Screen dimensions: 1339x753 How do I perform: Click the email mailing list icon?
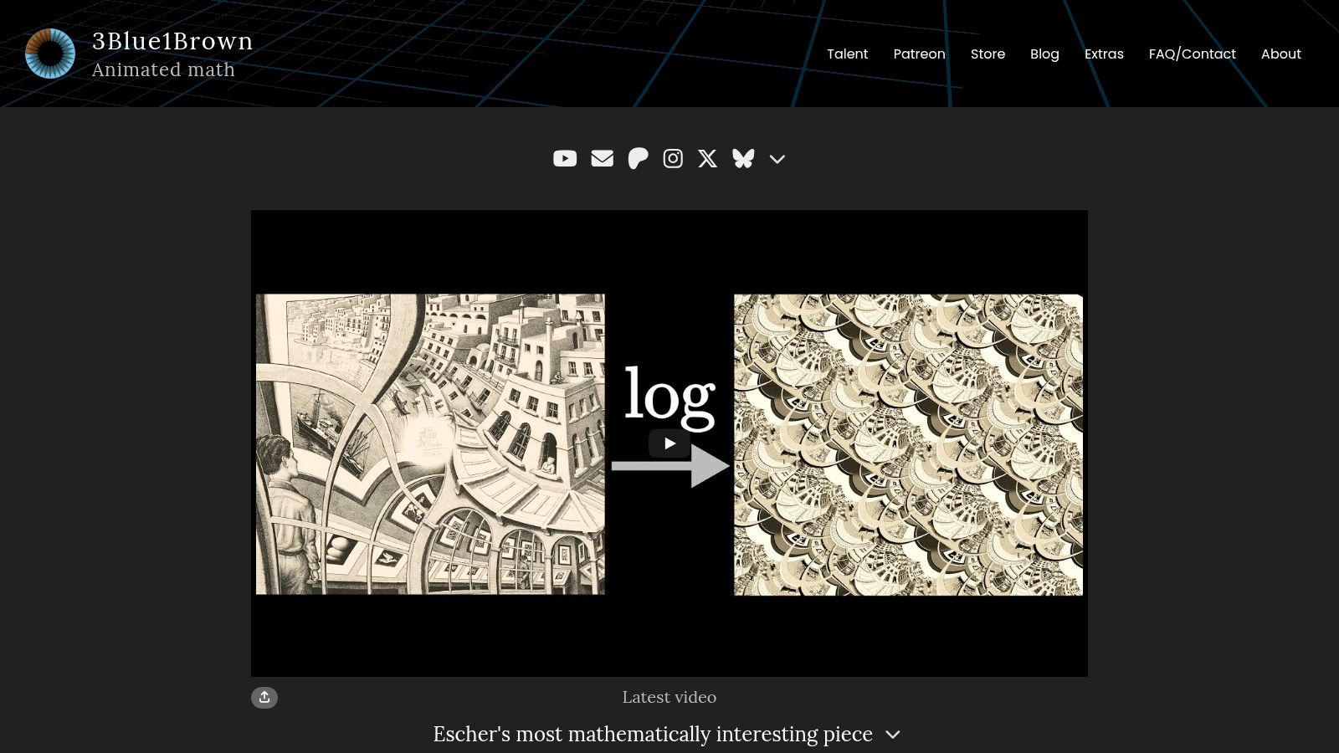click(603, 158)
